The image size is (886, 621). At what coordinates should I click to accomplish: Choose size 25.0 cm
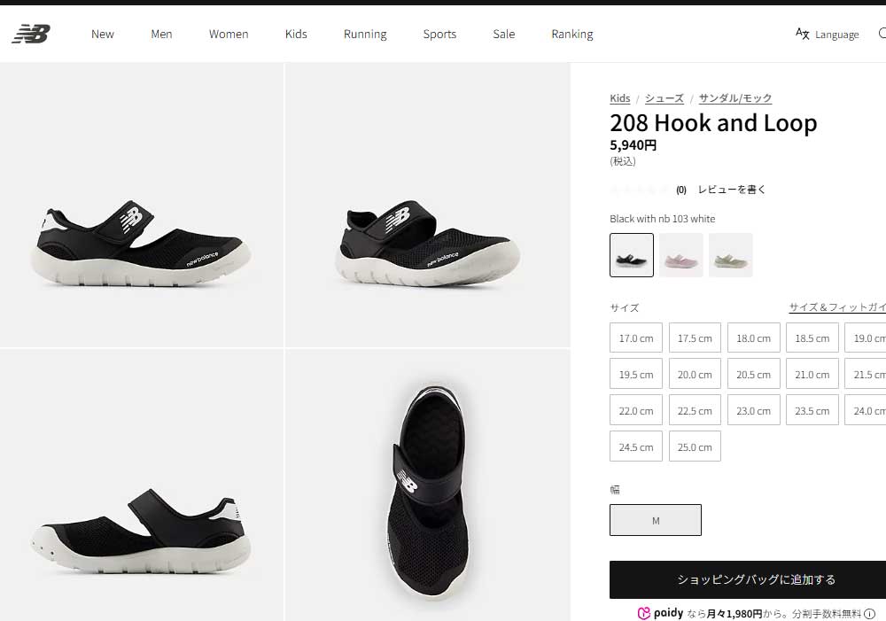click(695, 446)
